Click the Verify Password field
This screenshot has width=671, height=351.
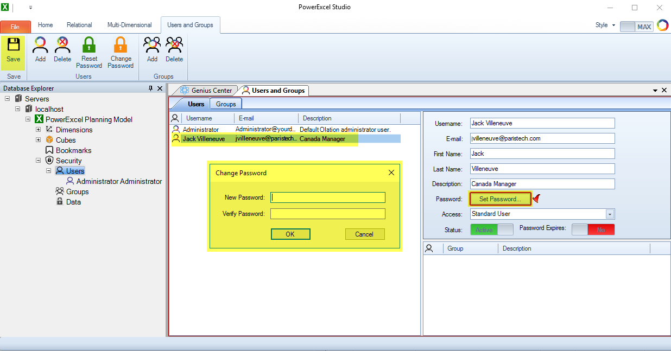tap(328, 214)
